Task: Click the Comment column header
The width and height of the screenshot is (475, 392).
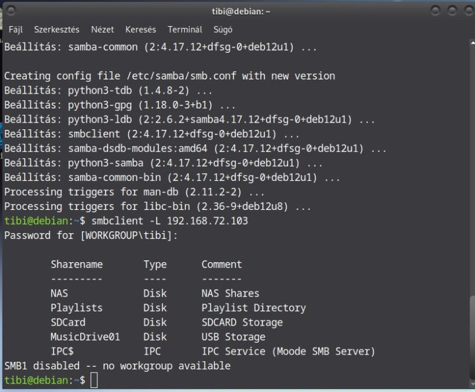Action: click(221, 264)
